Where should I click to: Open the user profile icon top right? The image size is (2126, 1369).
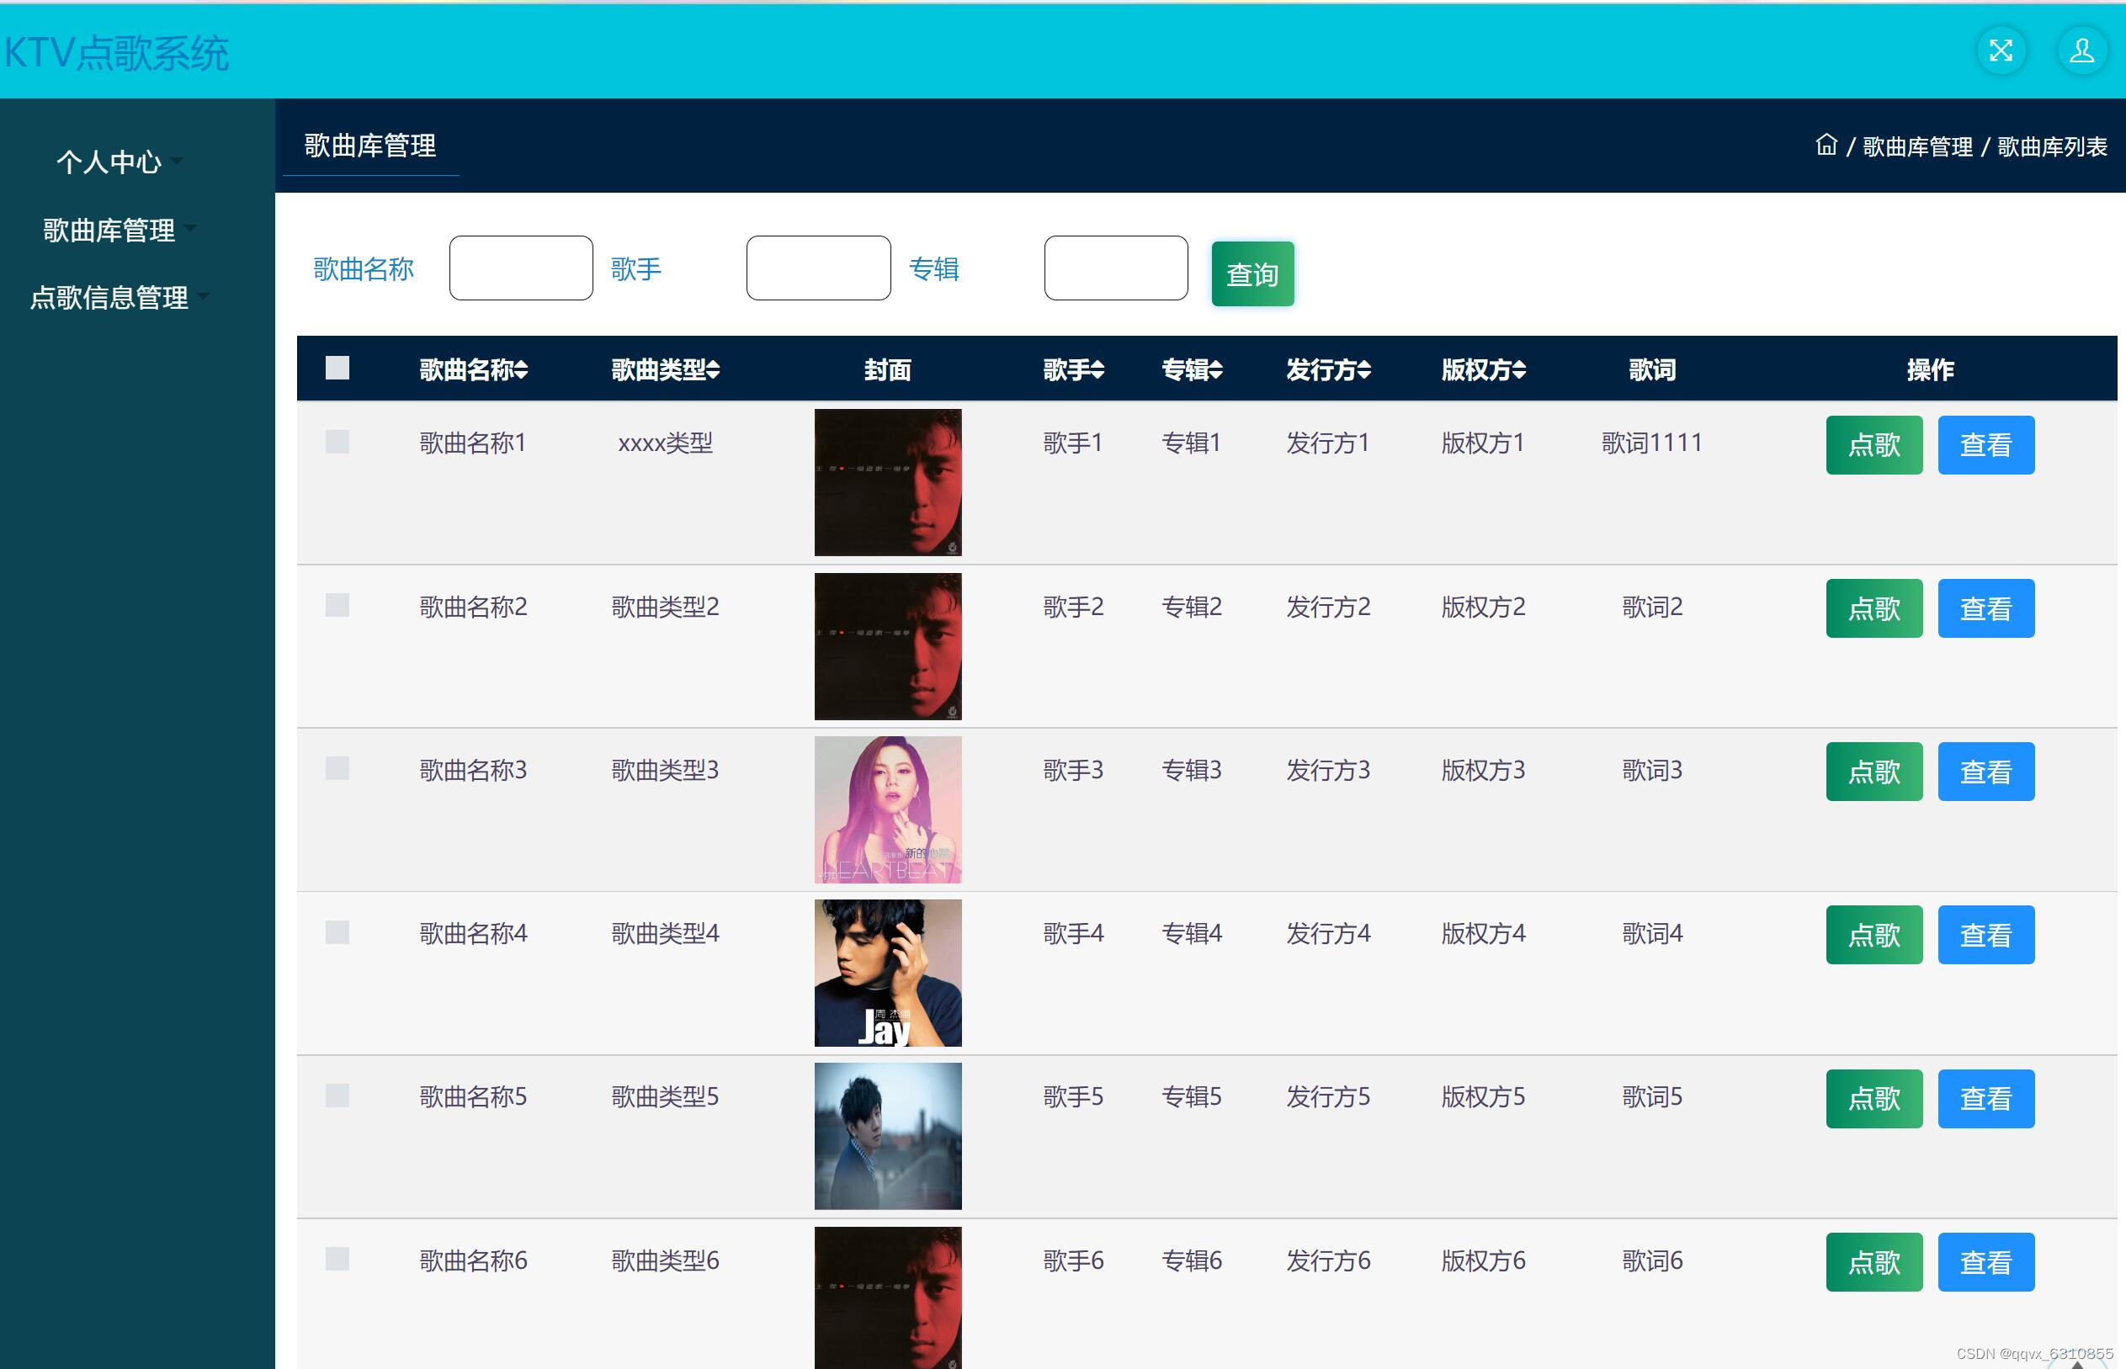click(x=2082, y=50)
